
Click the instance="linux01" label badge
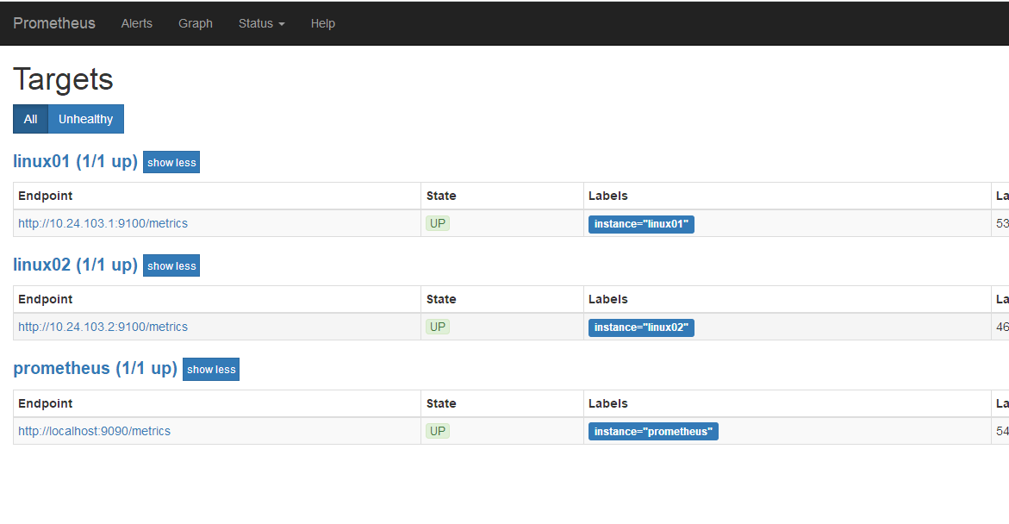[x=641, y=224]
